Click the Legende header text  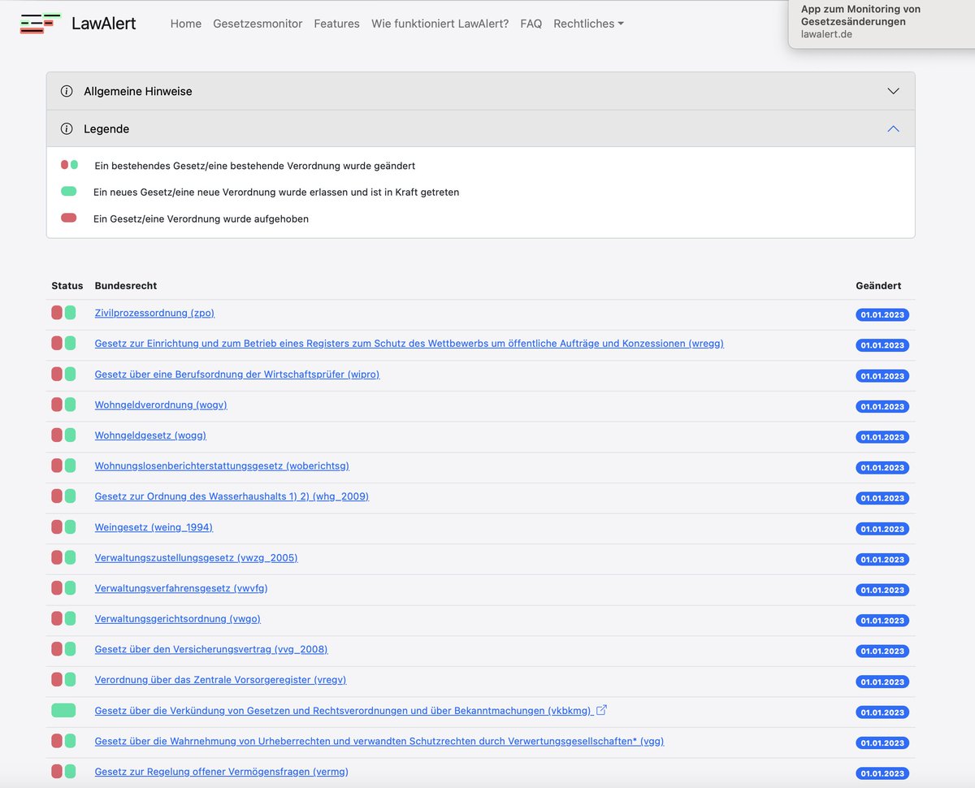point(106,128)
